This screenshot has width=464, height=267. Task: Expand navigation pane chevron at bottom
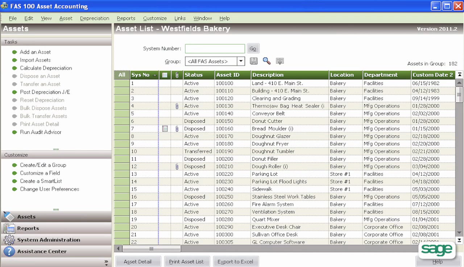coord(106,262)
